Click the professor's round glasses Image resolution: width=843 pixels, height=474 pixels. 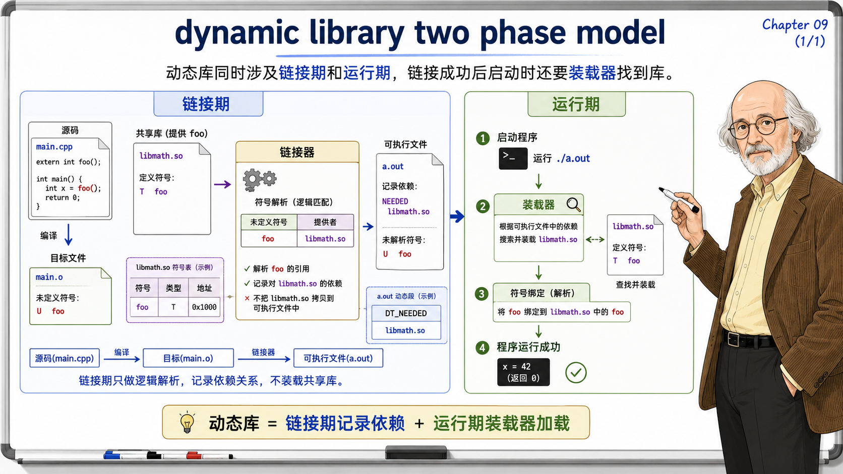tap(759, 126)
